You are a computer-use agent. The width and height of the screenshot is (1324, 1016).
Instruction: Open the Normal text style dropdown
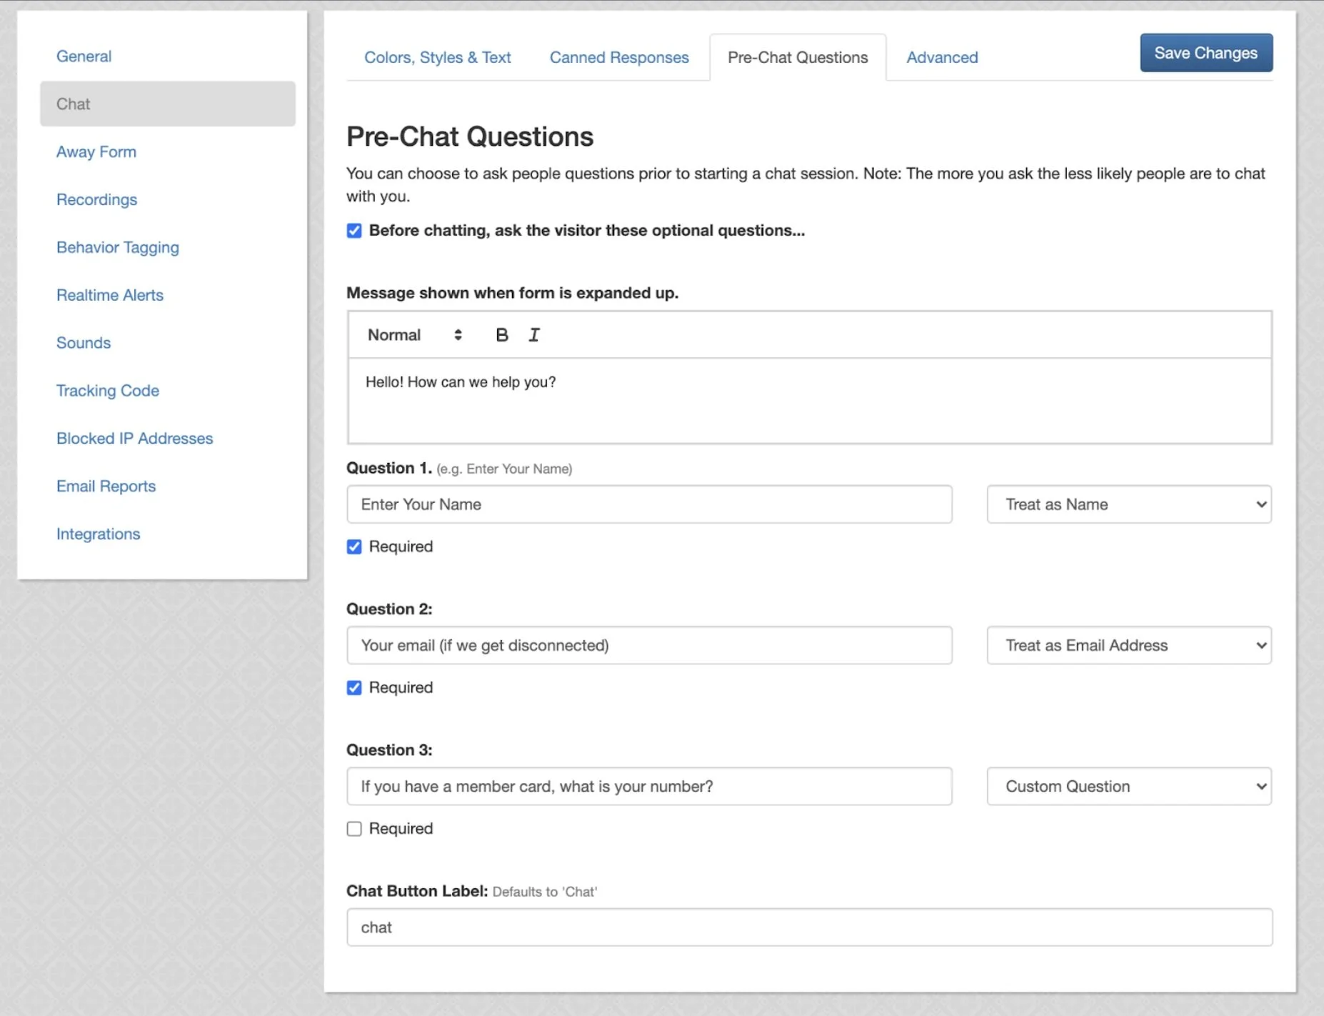[414, 335]
